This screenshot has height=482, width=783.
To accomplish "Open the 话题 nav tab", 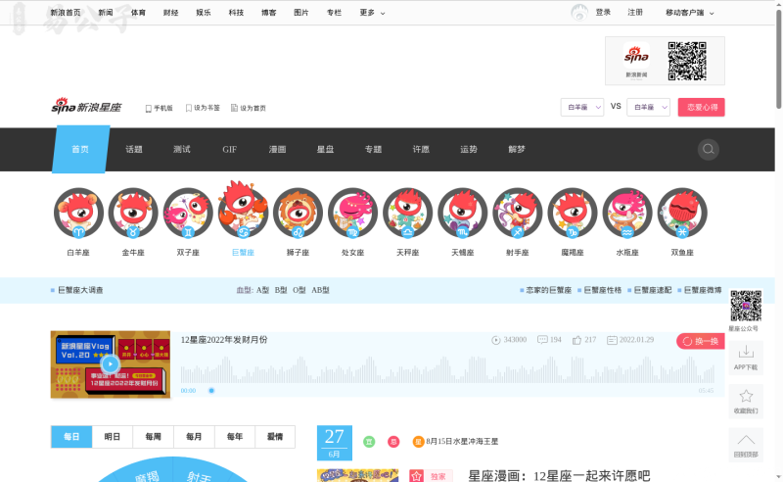I will click(x=134, y=149).
